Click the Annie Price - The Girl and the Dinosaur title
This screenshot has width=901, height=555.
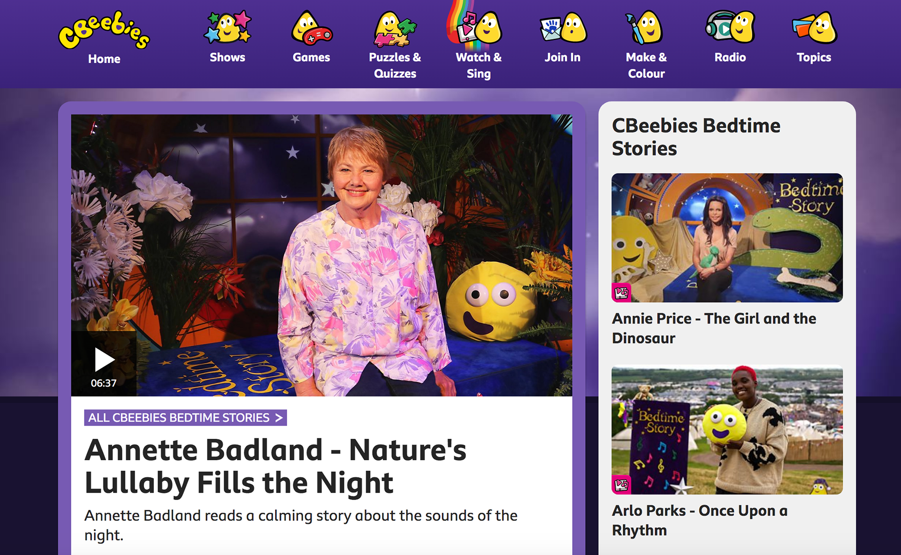[714, 328]
